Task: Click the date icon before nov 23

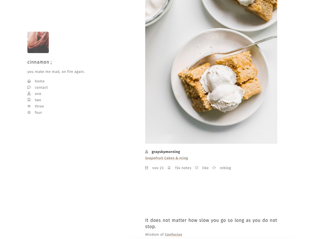Action: coord(147,168)
